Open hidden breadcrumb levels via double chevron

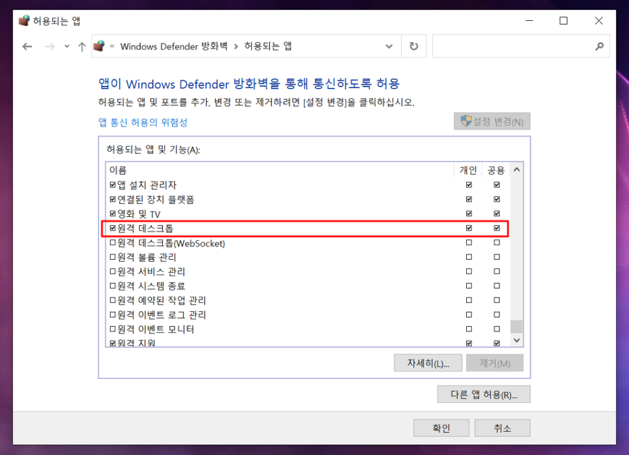tap(112, 46)
